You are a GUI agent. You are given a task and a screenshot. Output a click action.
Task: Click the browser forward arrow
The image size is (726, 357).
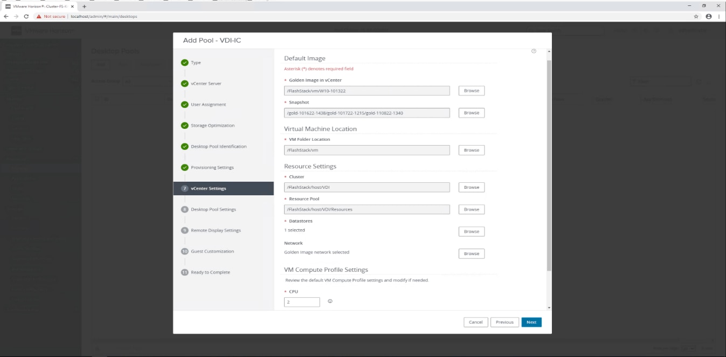(x=16, y=16)
